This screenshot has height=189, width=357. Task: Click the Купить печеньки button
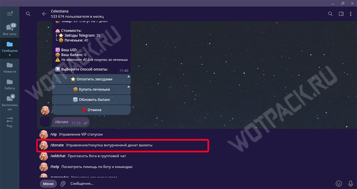(91, 89)
